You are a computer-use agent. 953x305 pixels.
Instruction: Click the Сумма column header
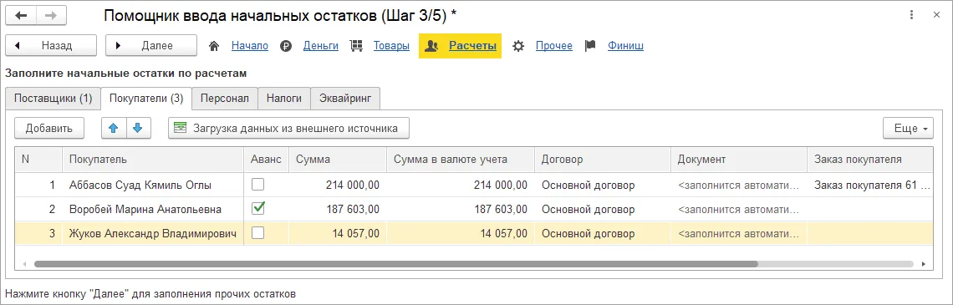point(338,159)
